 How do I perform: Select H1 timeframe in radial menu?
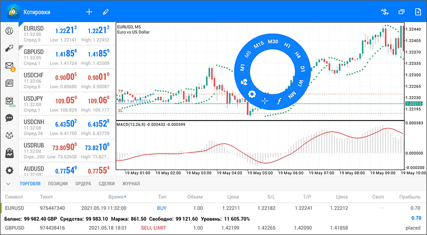pyautogui.click(x=287, y=45)
